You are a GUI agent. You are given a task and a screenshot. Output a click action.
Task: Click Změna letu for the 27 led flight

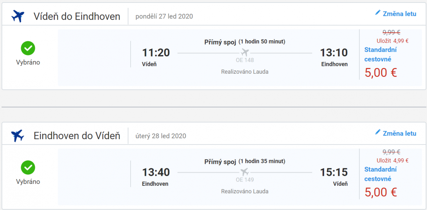(399, 14)
